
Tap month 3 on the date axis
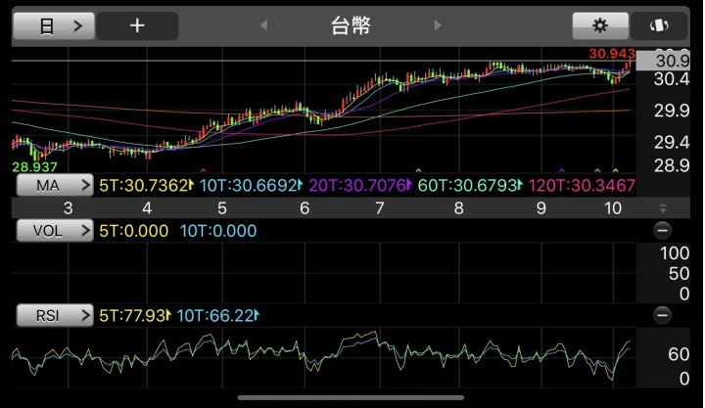(68, 208)
